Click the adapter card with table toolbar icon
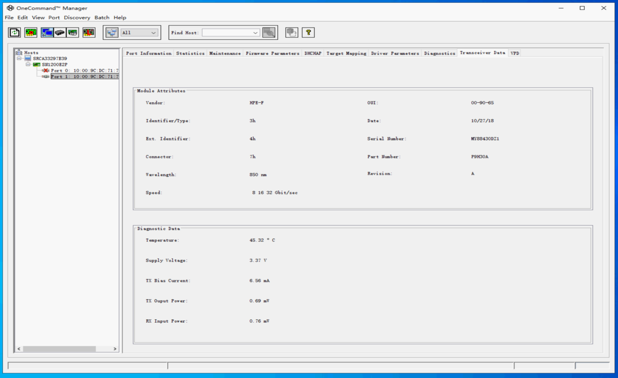 (x=73, y=32)
